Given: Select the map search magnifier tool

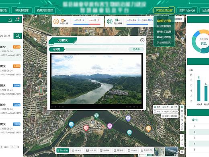Looking at the screenshot, I should (x=182, y=111).
